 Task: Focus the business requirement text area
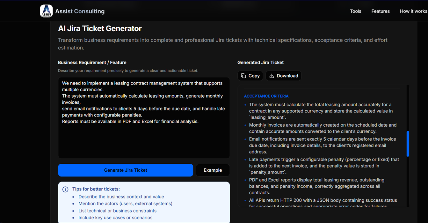click(x=144, y=137)
